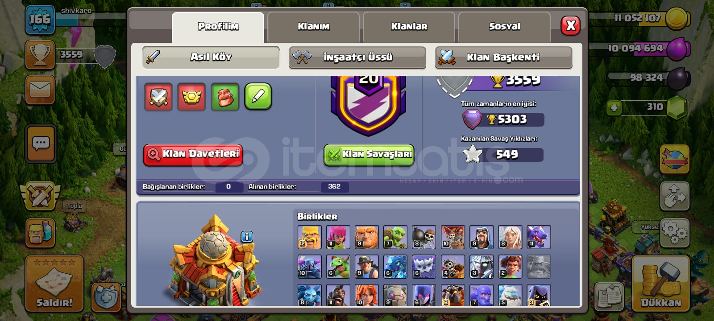The image size is (714, 321).
Task: Click the green pencil edit icon
Action: (x=258, y=96)
